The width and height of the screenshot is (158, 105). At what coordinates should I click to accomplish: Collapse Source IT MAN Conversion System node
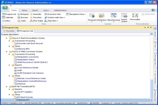[x=7, y=51]
